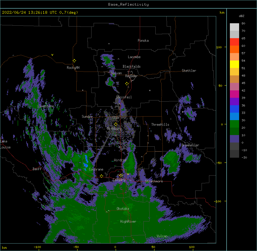Click the white asterisk marker above Limestone

click(x=46, y=103)
